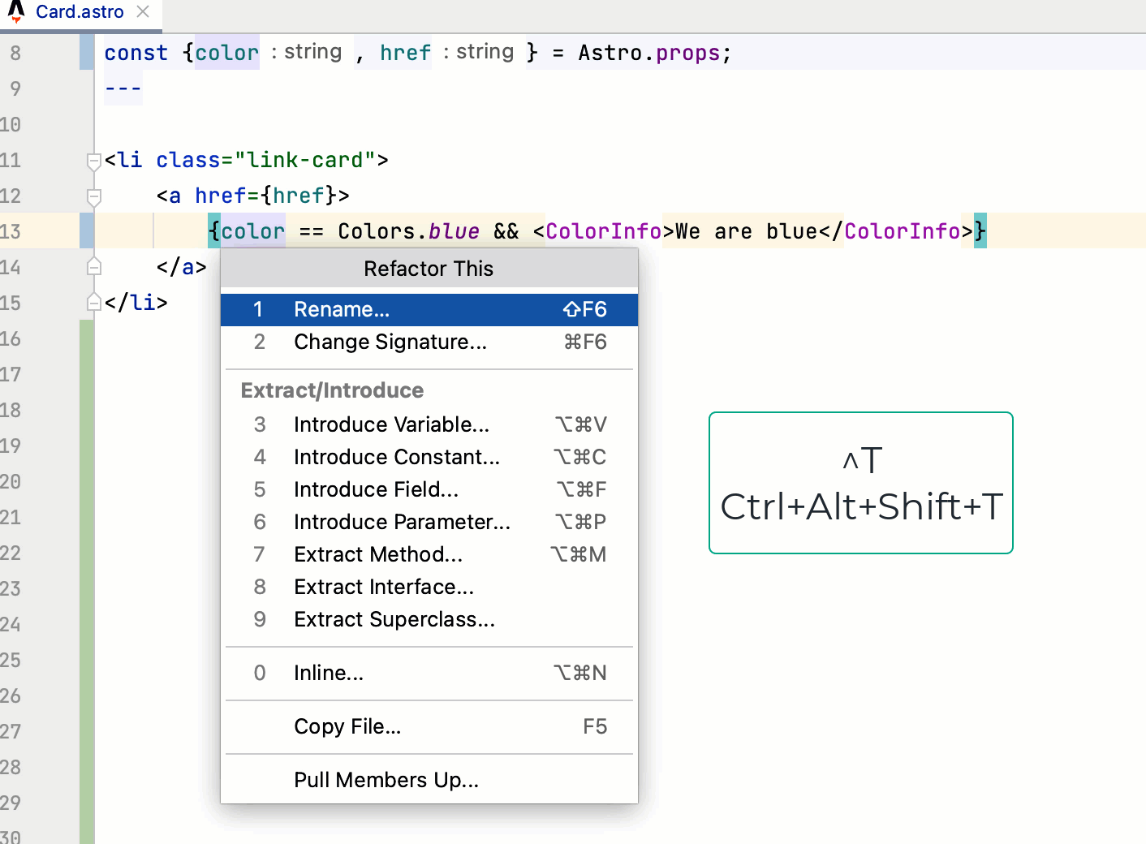The width and height of the screenshot is (1146, 844).
Task: Choose Extract Method from the menu
Action: coord(378,554)
